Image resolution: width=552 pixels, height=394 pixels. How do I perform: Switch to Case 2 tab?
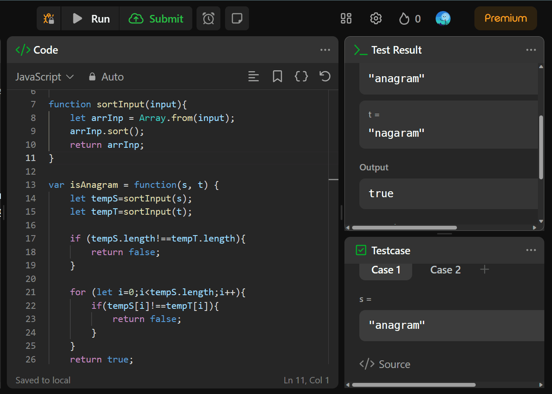[445, 270]
